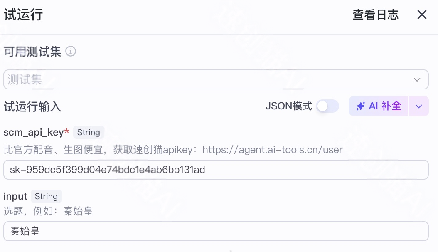Click the 可用测试集 section label
The width and height of the screenshot is (438, 252).
32,52
